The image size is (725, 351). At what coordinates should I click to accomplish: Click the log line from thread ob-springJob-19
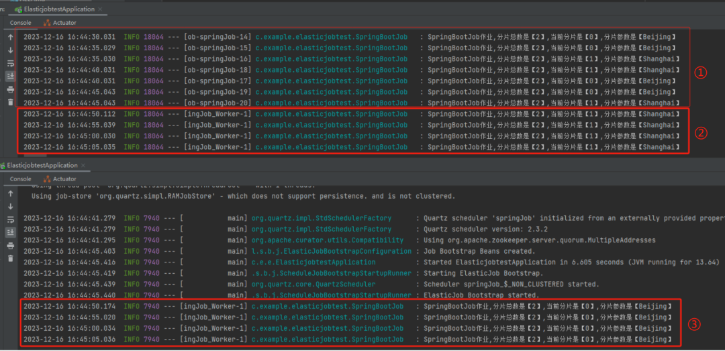click(x=350, y=92)
